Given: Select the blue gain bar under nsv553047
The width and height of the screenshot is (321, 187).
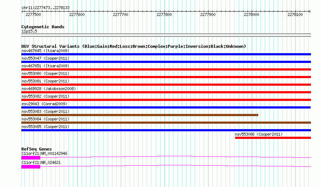Looking at the screenshot, I should (x=166, y=62).
